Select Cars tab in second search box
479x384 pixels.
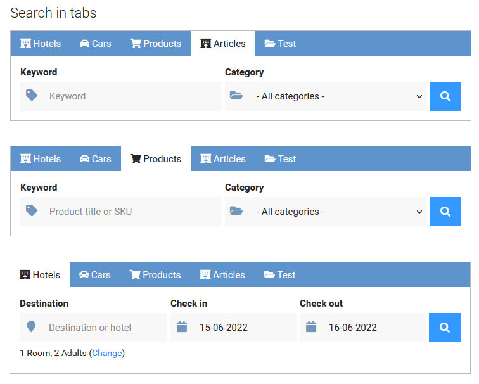tap(95, 159)
